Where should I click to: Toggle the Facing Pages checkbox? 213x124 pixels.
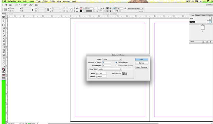[x=116, y=62]
